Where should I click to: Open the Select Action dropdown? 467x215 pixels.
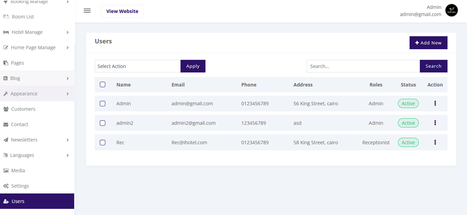pos(137,66)
